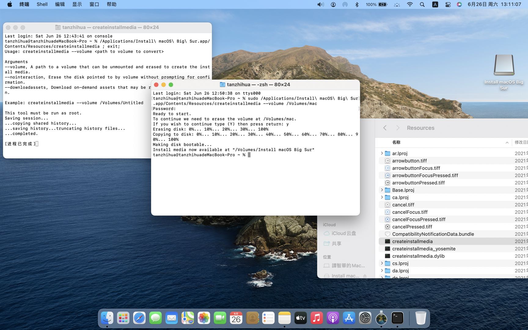Open Bluetooth status menu
The width and height of the screenshot is (528, 330).
pos(357,4)
